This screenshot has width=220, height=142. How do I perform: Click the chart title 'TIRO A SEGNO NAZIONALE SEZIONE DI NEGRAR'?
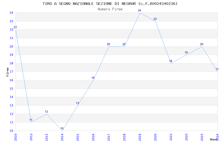click(x=89, y=4)
